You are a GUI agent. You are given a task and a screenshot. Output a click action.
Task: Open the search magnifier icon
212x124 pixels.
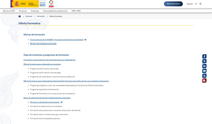[x=200, y=4]
